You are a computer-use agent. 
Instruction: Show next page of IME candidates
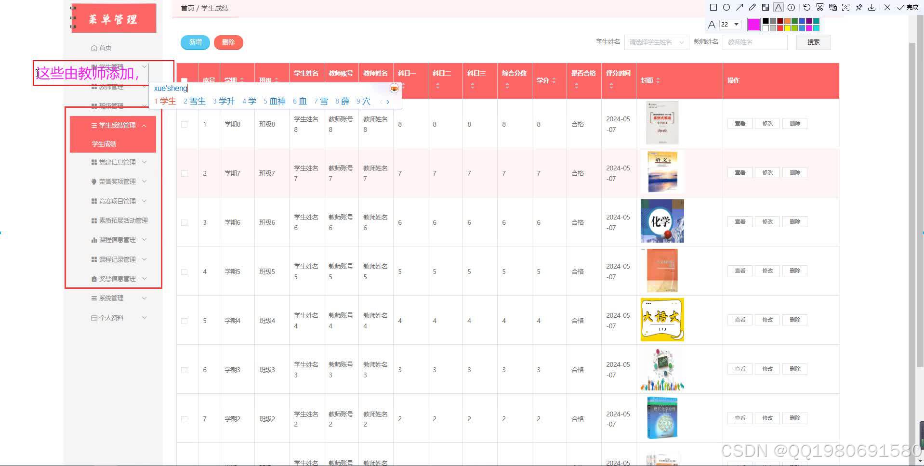[388, 102]
